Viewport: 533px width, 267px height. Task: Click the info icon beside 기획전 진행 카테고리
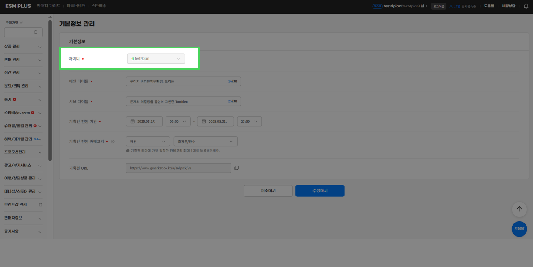point(112,142)
